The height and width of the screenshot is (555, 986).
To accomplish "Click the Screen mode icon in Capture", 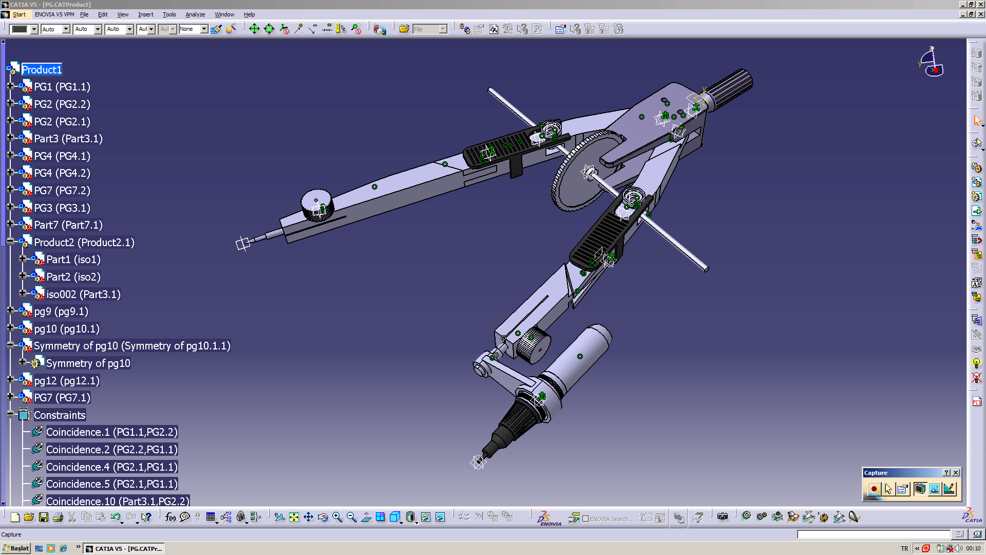I will [920, 489].
